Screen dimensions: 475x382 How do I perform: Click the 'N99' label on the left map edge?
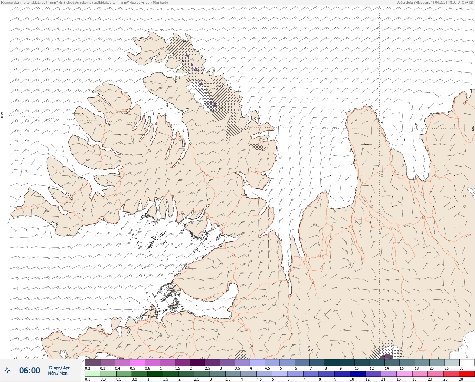point(2,115)
